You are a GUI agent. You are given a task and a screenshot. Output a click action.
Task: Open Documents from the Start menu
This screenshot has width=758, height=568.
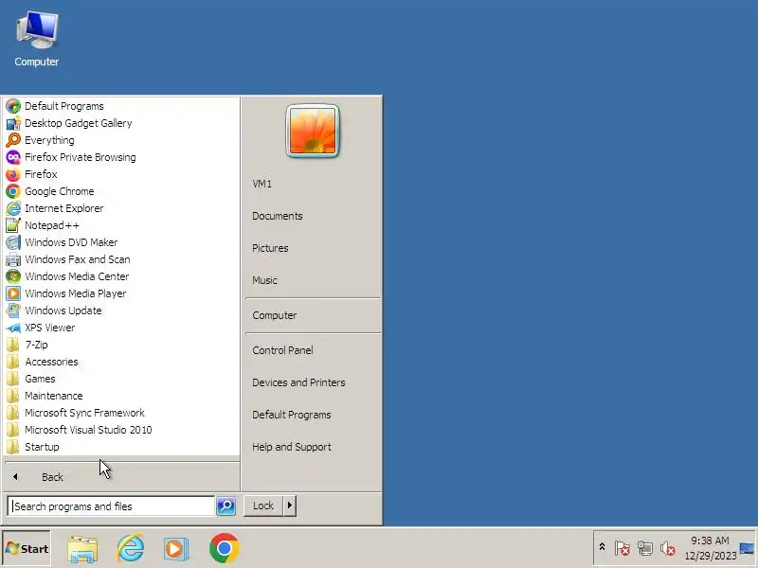click(x=278, y=217)
